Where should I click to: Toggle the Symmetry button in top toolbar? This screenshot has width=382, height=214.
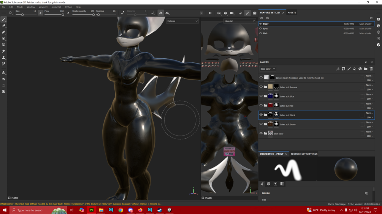[x=161, y=13]
